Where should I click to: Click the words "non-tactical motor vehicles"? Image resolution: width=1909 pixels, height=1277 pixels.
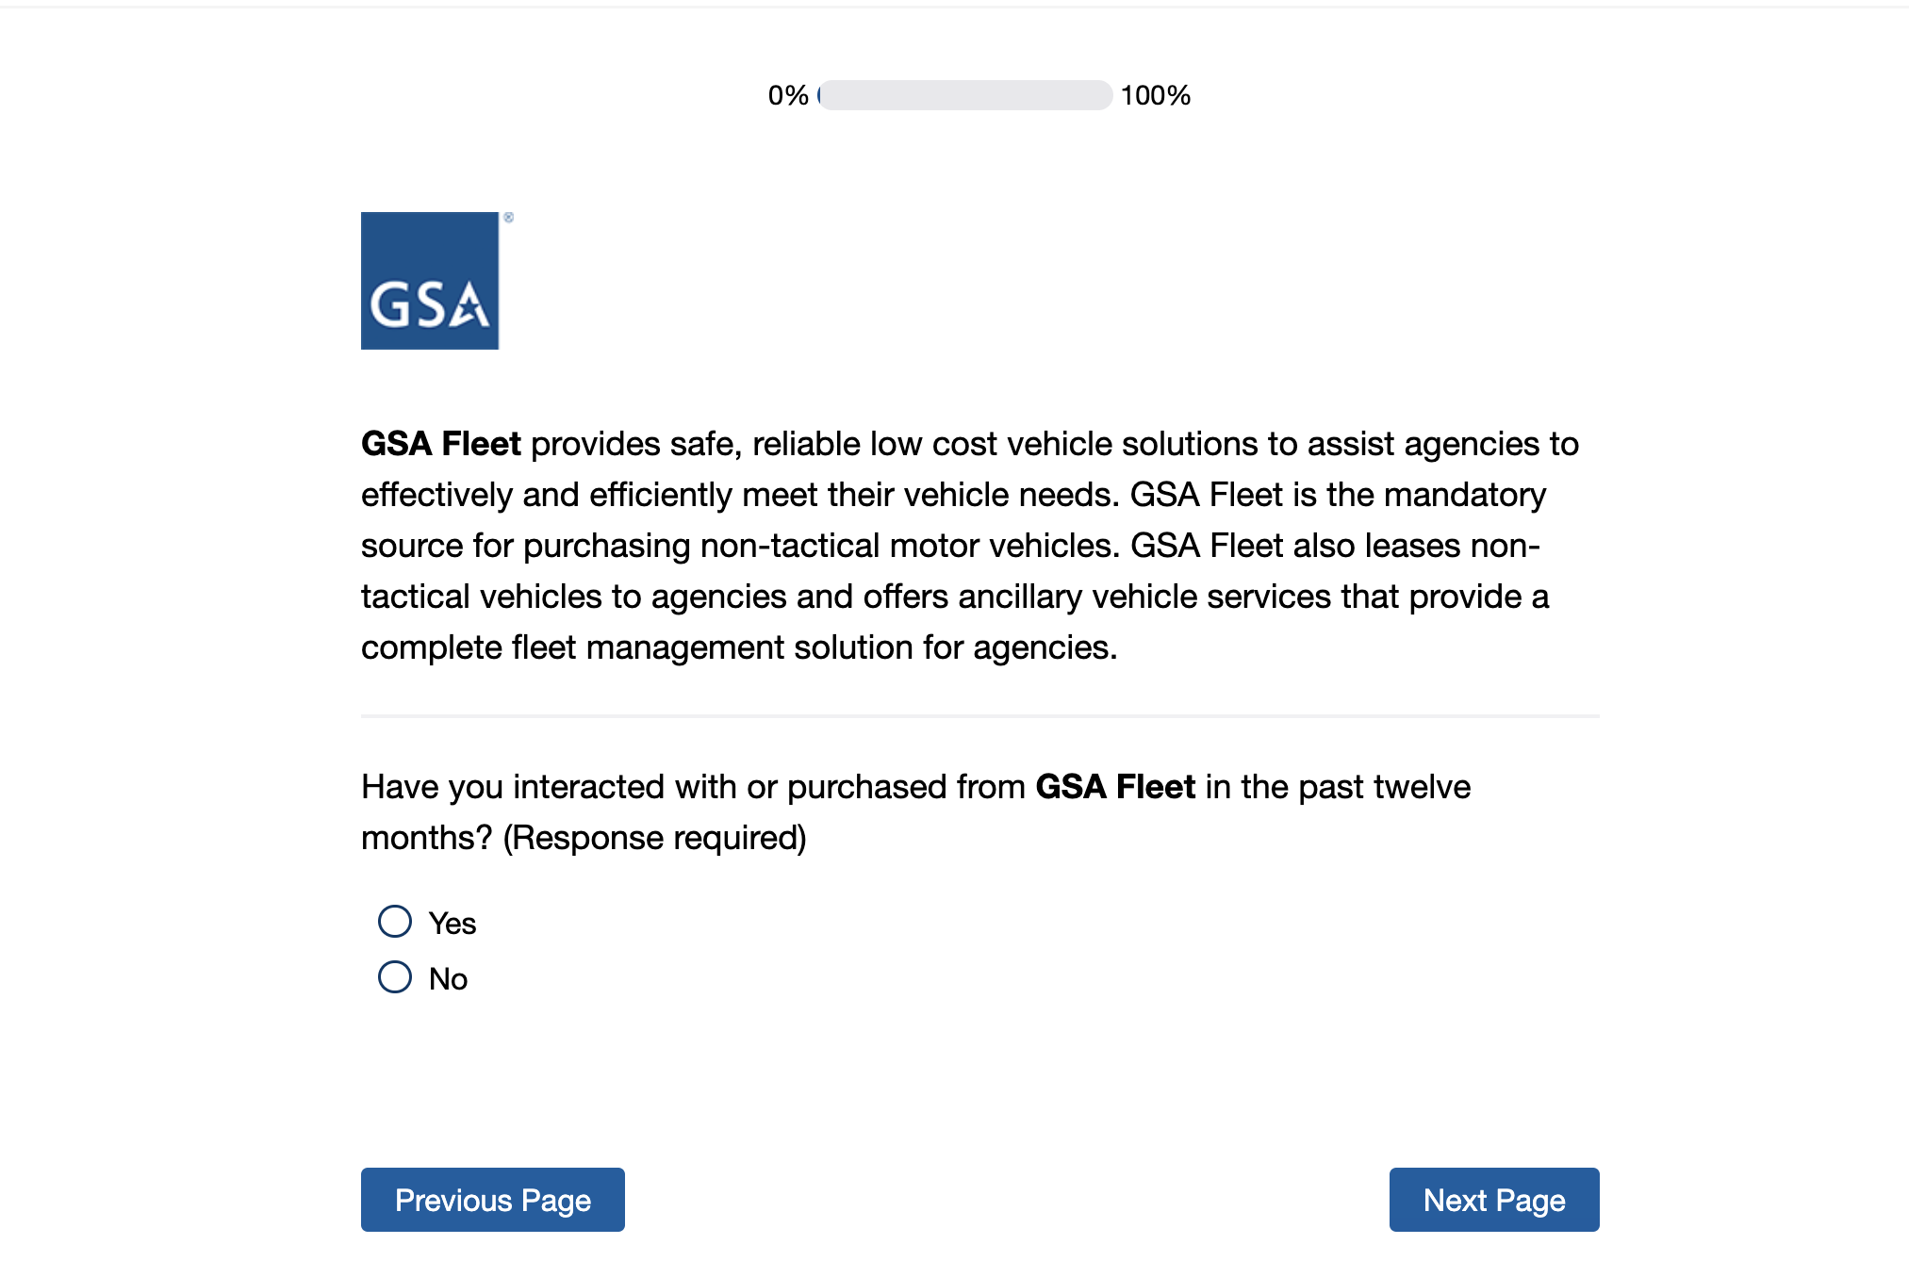[910, 546]
